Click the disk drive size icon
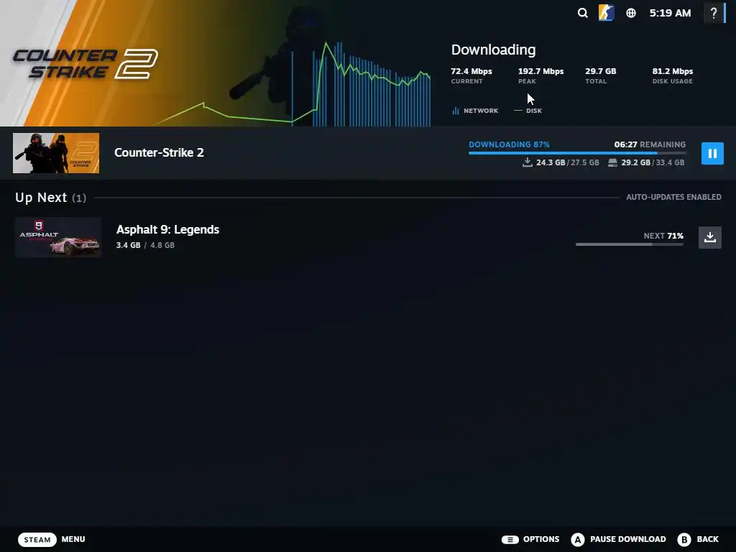Screen dimensions: 736x552 click(612, 162)
